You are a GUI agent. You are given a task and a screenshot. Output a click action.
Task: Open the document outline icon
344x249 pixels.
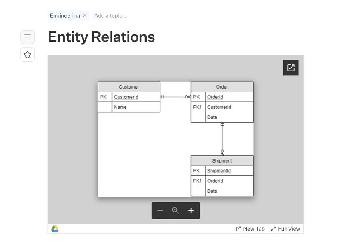pos(28,37)
